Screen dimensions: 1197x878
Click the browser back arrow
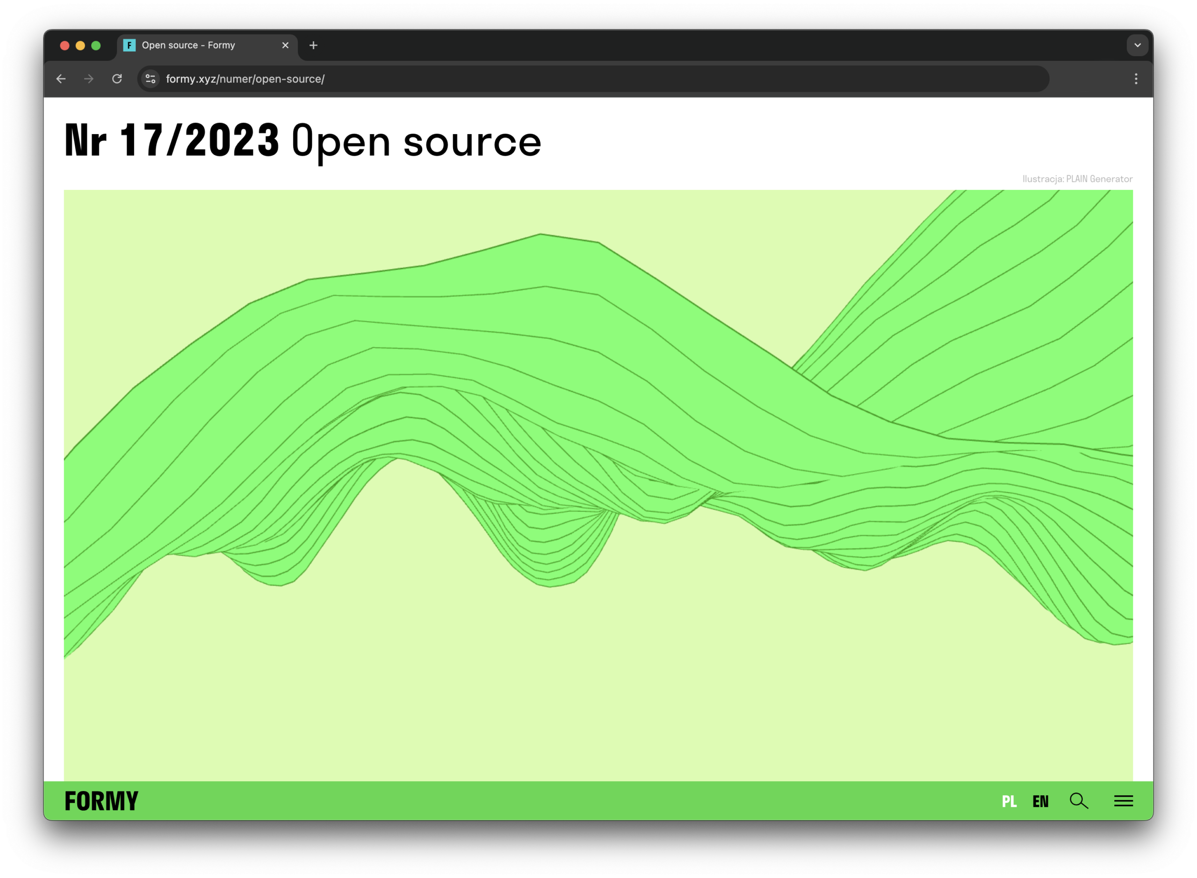[61, 79]
